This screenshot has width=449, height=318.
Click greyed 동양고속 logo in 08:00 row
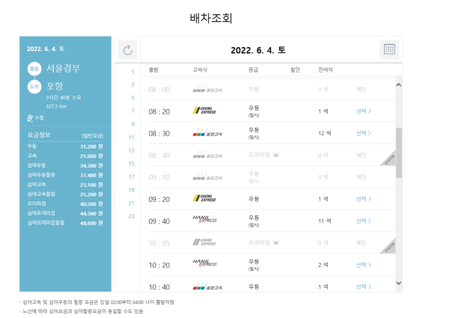point(207,89)
